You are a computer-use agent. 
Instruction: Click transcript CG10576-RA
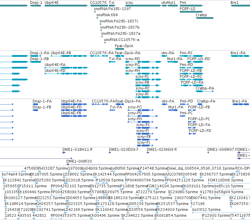pos(102,53)
